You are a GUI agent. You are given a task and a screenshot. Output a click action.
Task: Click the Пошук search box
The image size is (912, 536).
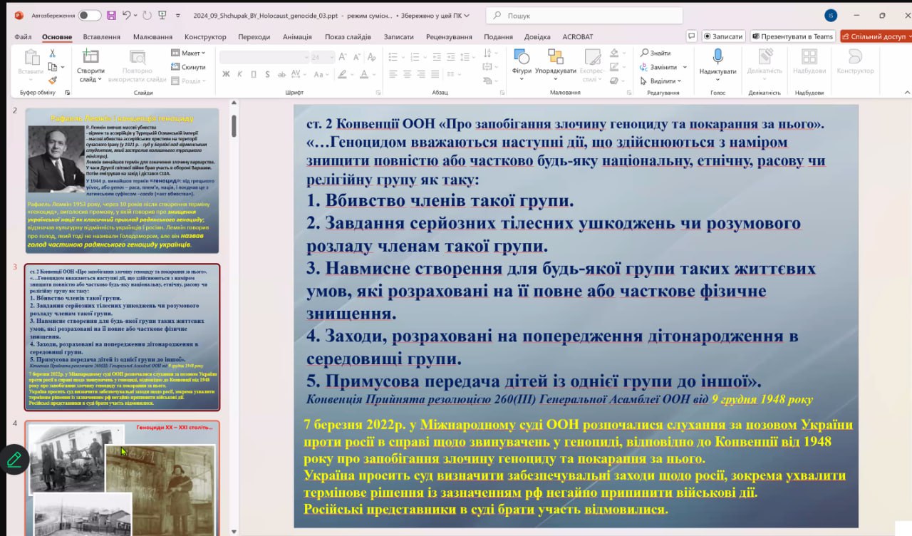coord(584,15)
